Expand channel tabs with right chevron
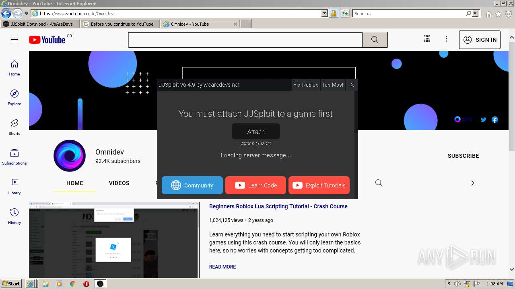 coord(473,183)
